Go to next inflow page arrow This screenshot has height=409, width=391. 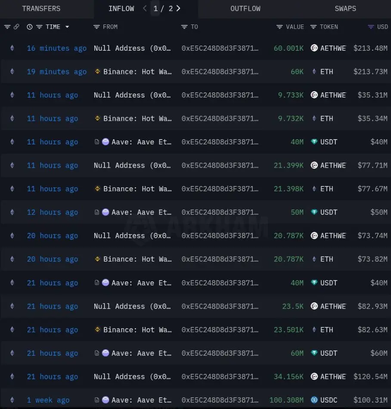click(178, 8)
